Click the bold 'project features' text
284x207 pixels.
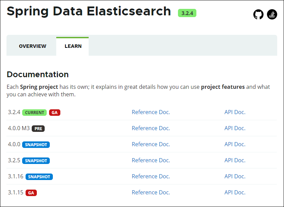point(223,87)
